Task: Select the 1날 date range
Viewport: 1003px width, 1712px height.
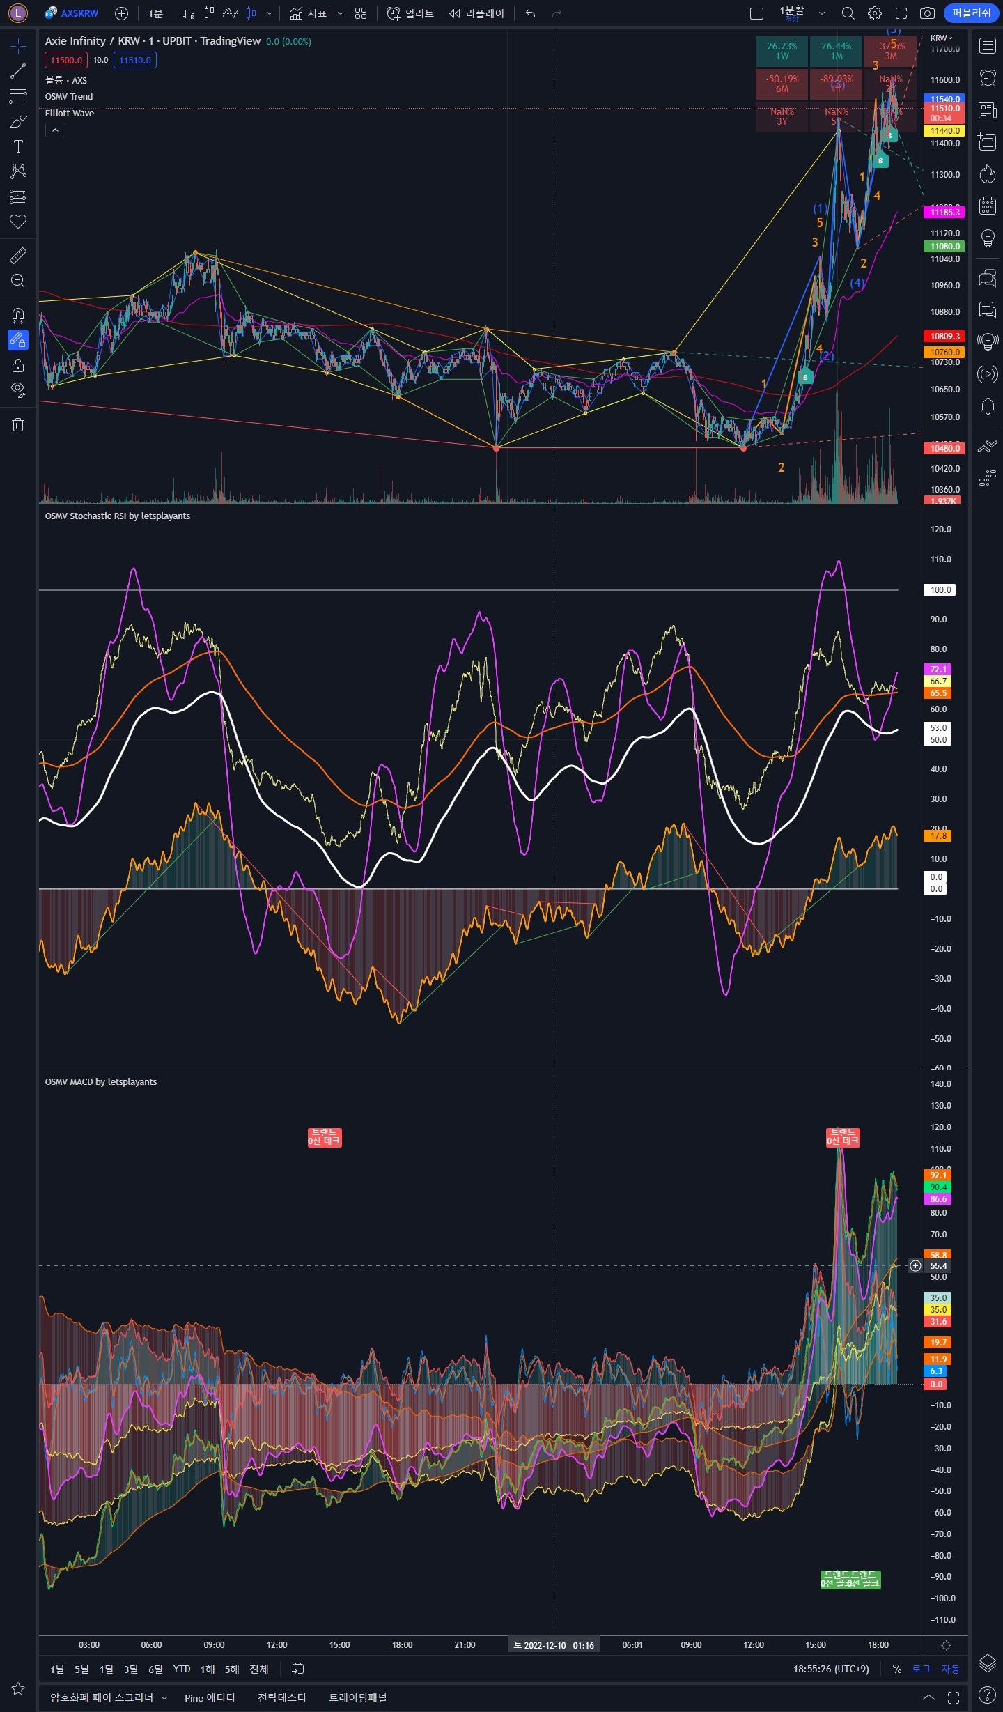Action: (x=57, y=1669)
